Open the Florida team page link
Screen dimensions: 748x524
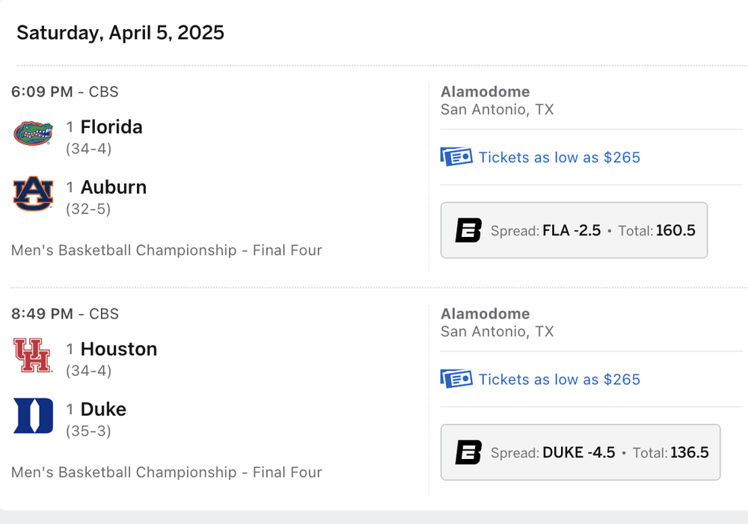click(x=111, y=127)
